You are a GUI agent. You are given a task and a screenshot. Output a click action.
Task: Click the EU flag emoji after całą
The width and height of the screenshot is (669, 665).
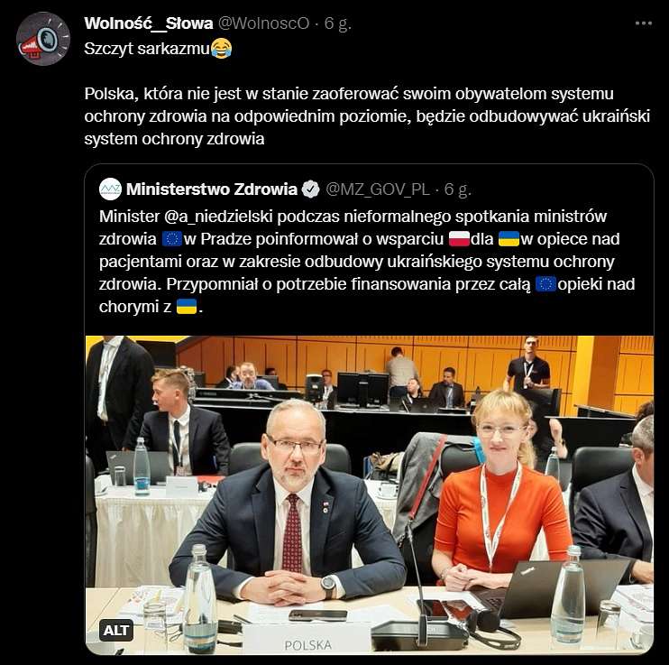click(545, 284)
